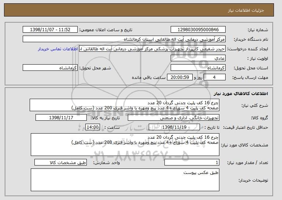282x200 pixels.
Task: Open the اطلاعات تماس خریدار link
Action: (x=58, y=49)
